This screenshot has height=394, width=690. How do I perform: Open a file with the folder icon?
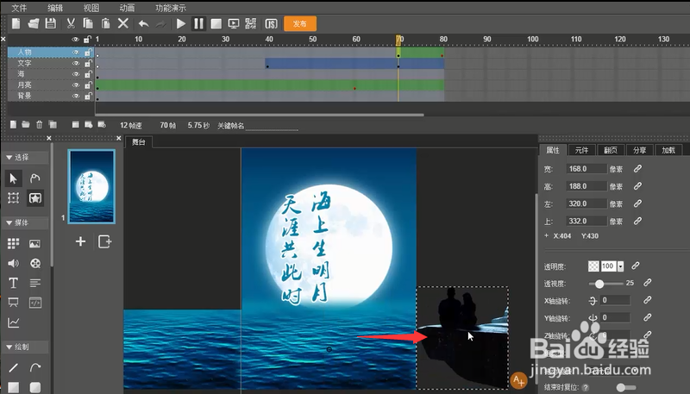pyautogui.click(x=34, y=23)
